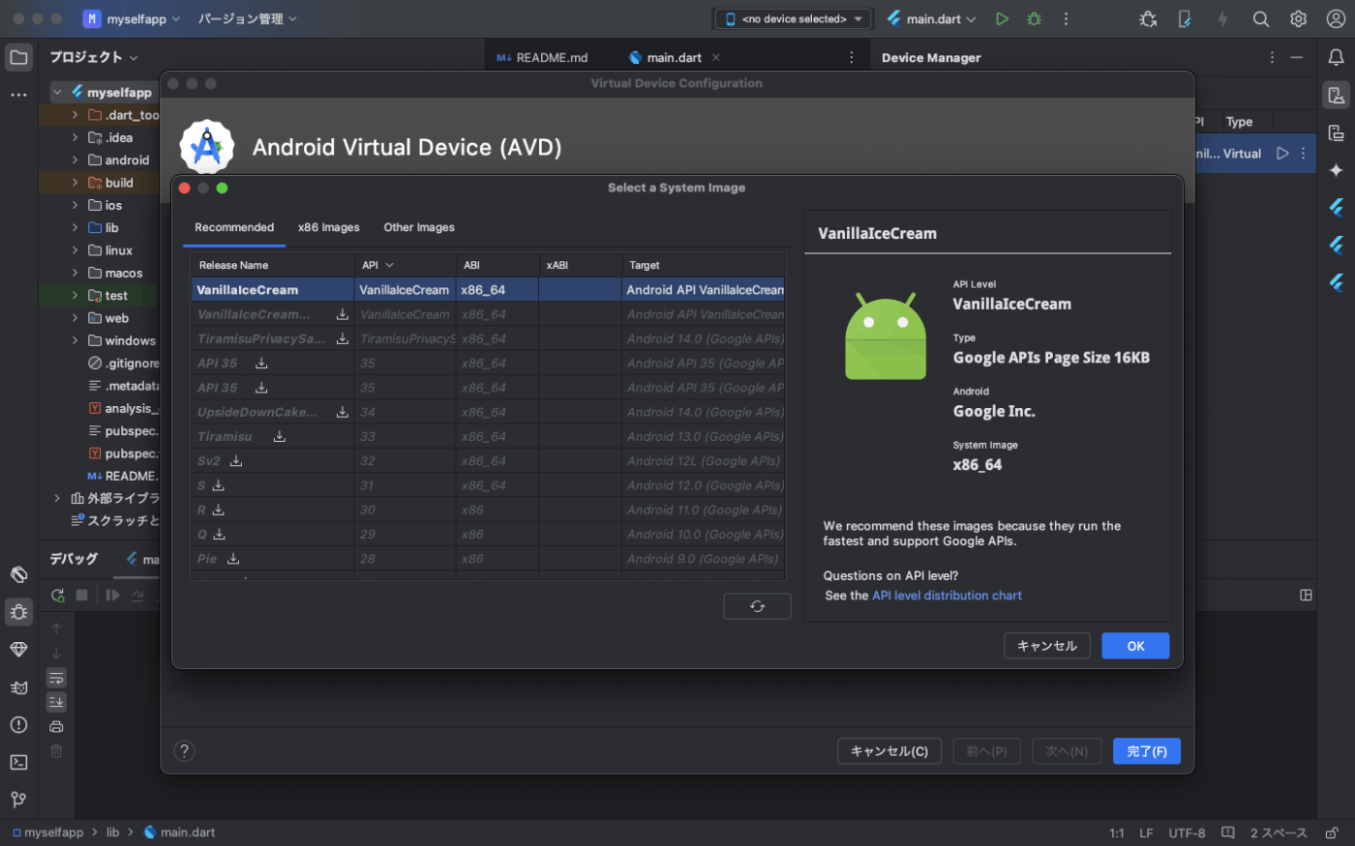
Task: Open more actions three dots in main toolbar
Action: 1066,18
